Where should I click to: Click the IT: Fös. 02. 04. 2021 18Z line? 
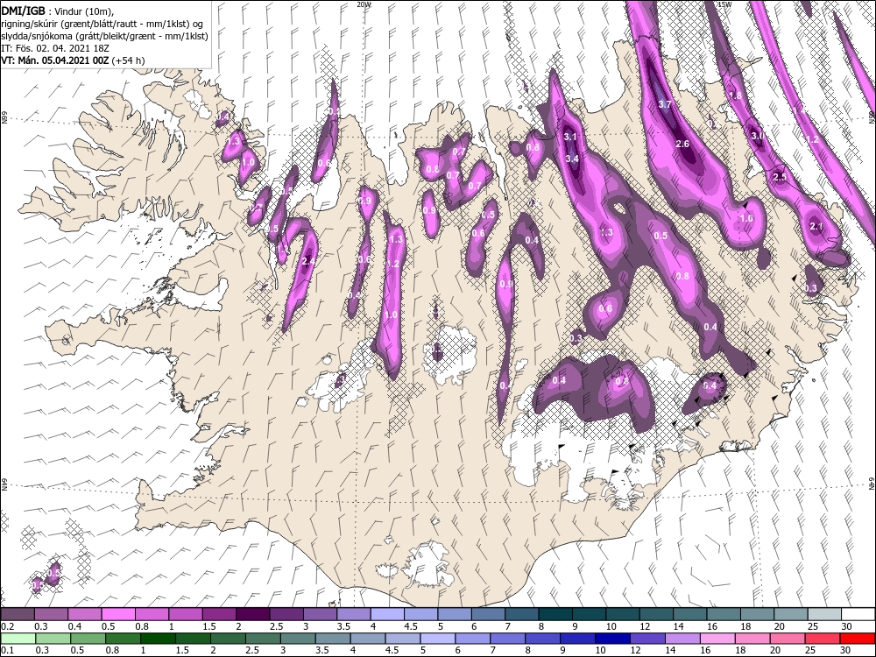pyautogui.click(x=55, y=48)
